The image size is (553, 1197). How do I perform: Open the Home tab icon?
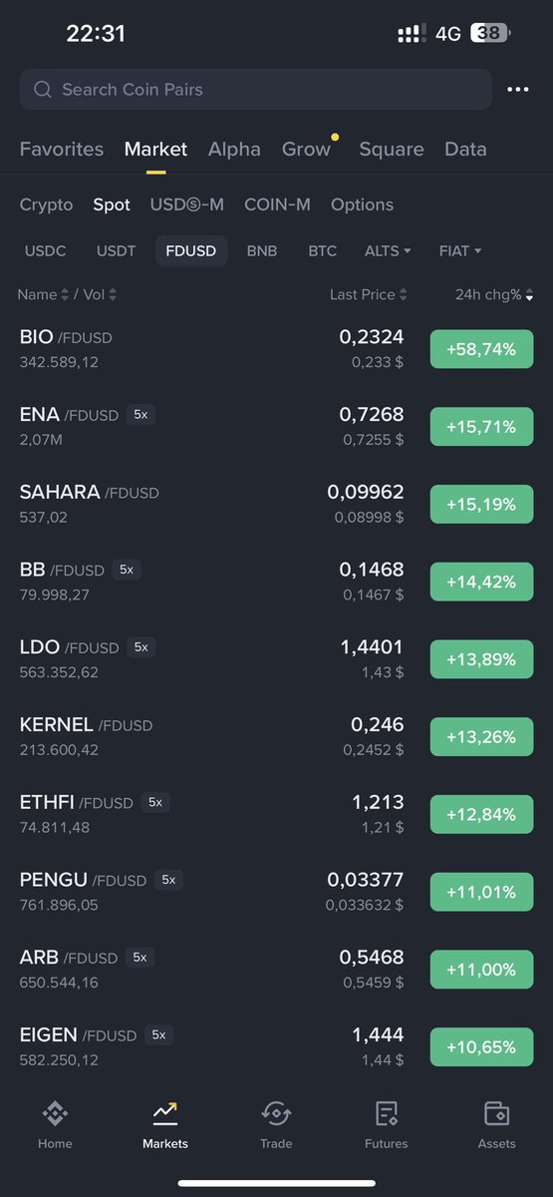point(55,1113)
